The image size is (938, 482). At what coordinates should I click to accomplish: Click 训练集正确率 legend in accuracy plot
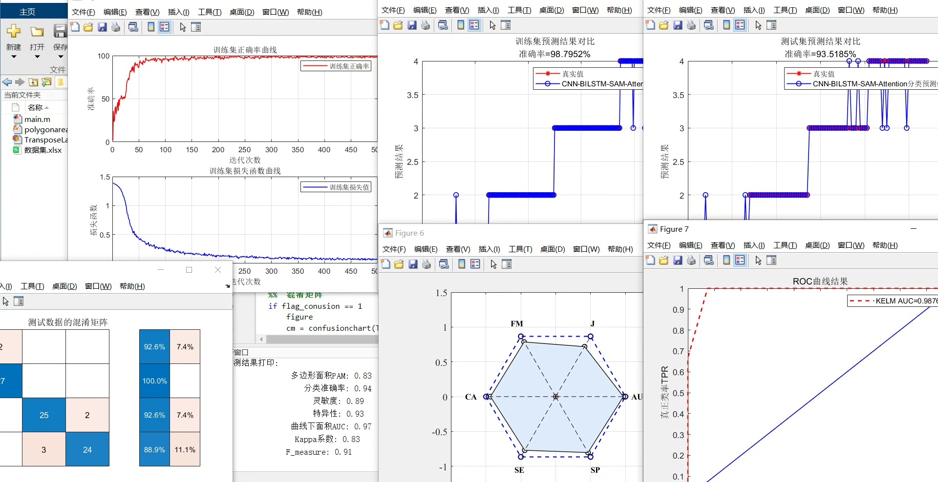point(336,66)
